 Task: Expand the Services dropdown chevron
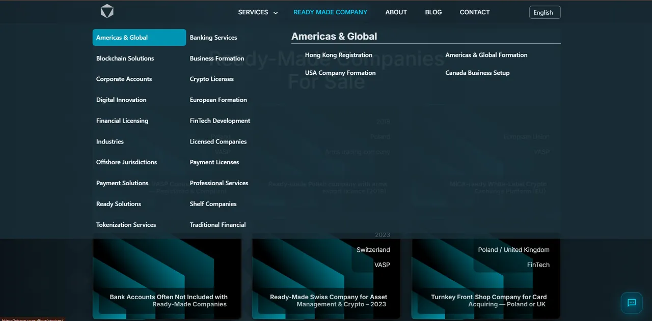276,13
